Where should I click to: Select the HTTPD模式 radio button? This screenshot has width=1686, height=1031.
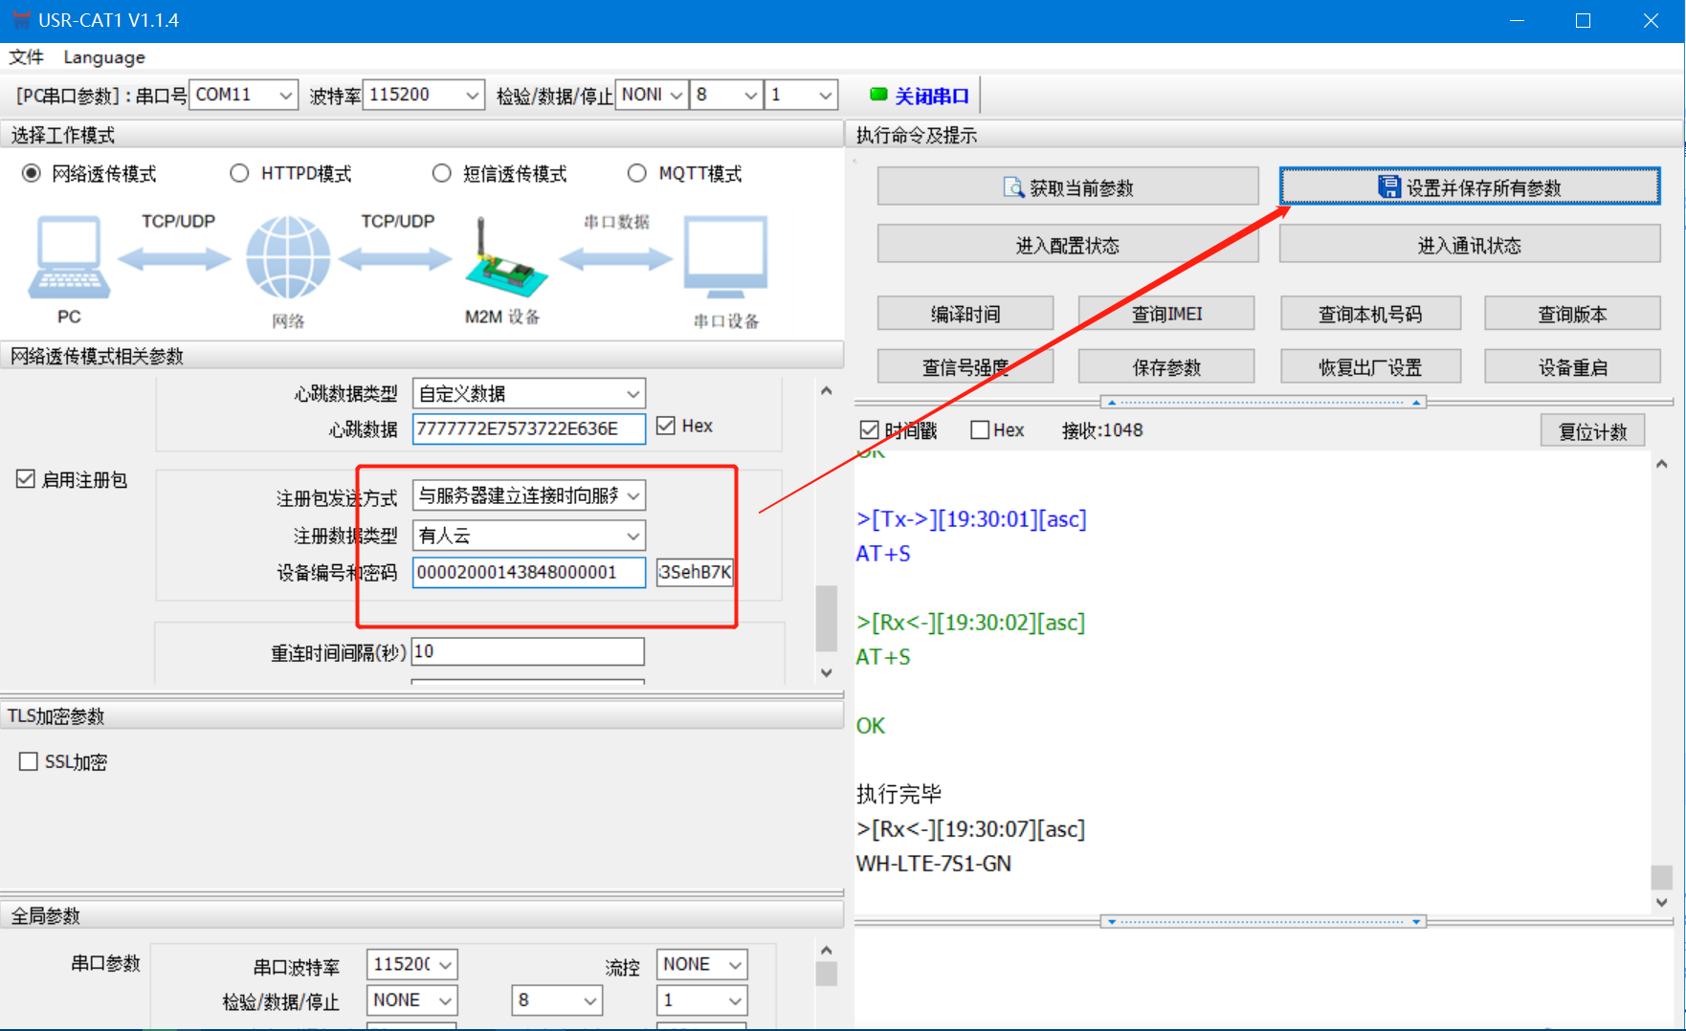tap(239, 173)
